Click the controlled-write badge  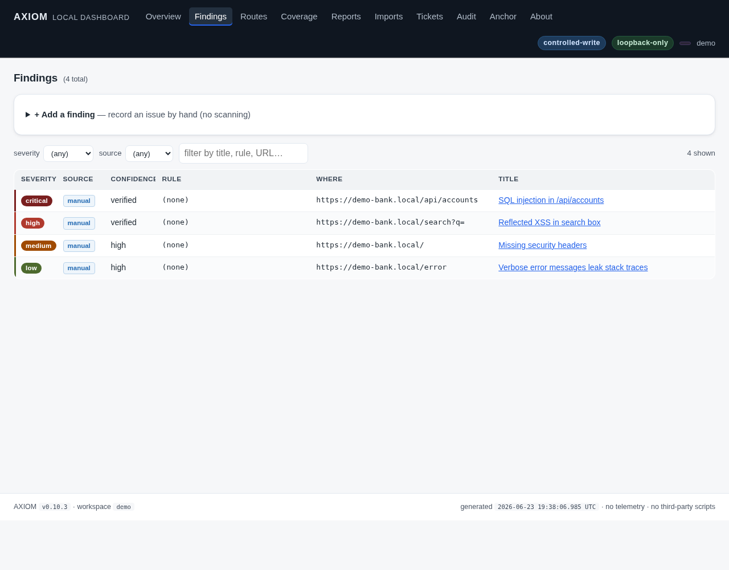tap(572, 43)
